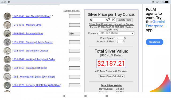Click the silver price field showing 67.19
The height and width of the screenshot is (100, 171).
pos(104,20)
